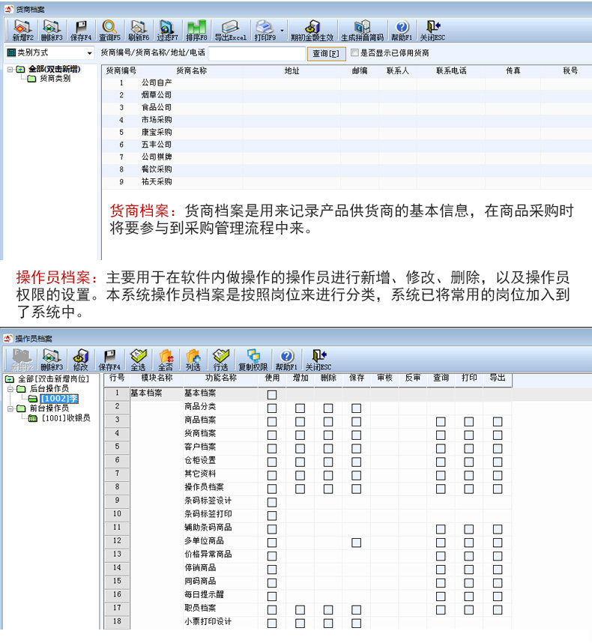The image size is (592, 643).
Task: Select supplier row 公司棋牌
Action: coord(346,157)
